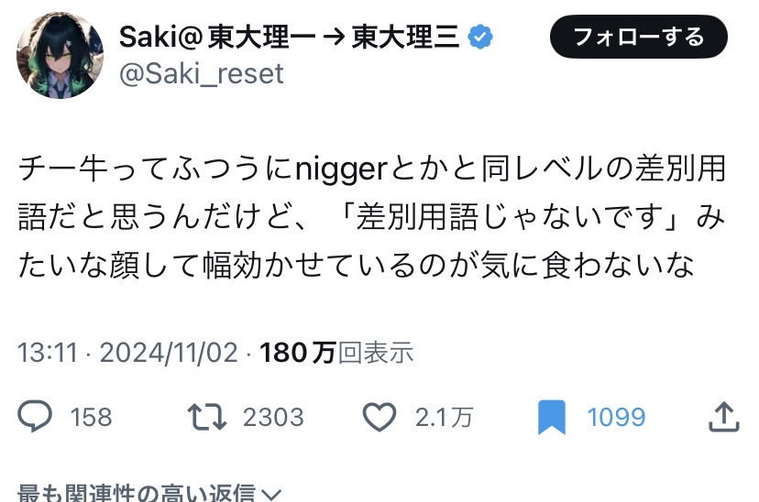Click the 1099 bookmarks count
Viewport: 759px width, 502px height.
click(x=616, y=418)
